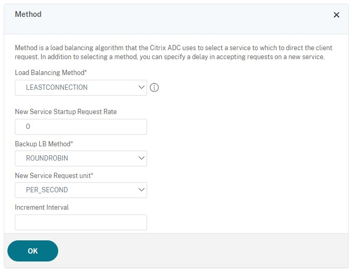
Task: Expand the New Service Request unit dropdown
Action: pyautogui.click(x=81, y=190)
